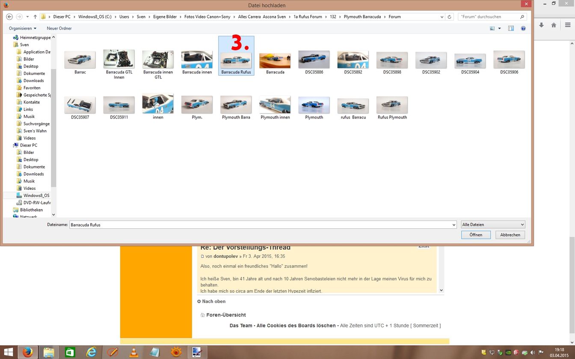This screenshot has width=575, height=359.
Task: Click the Öffnen button
Action: [476, 235]
